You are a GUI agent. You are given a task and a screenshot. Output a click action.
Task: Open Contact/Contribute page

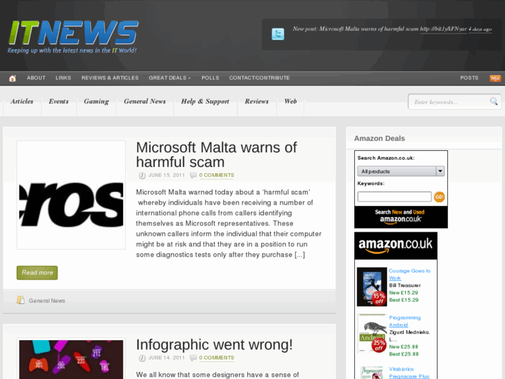tap(259, 78)
